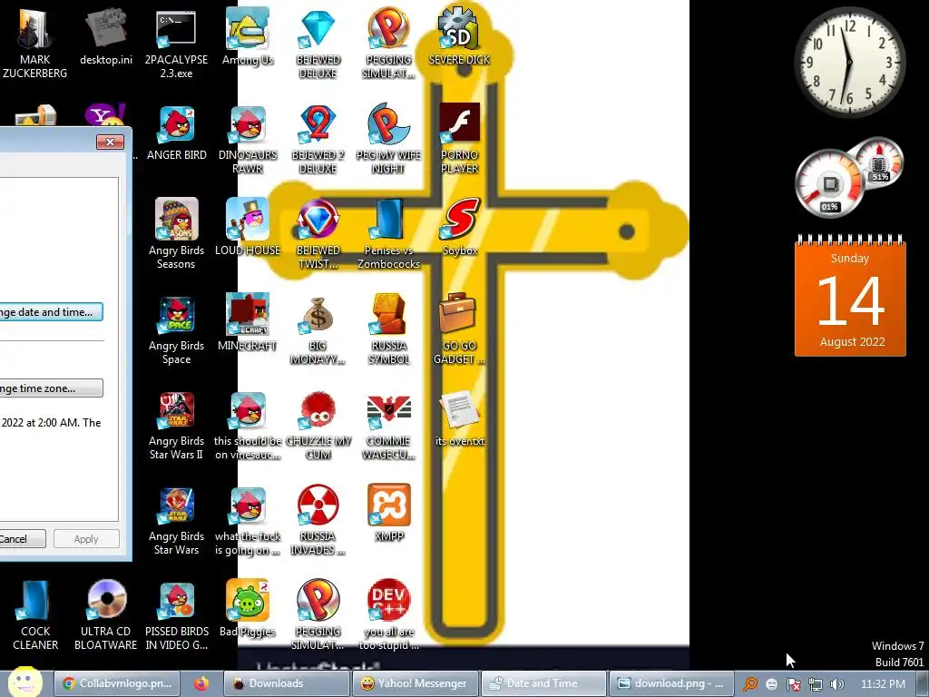This screenshot has width=929, height=697.
Task: Switch to Downloads taskbar window
Action: point(286,683)
